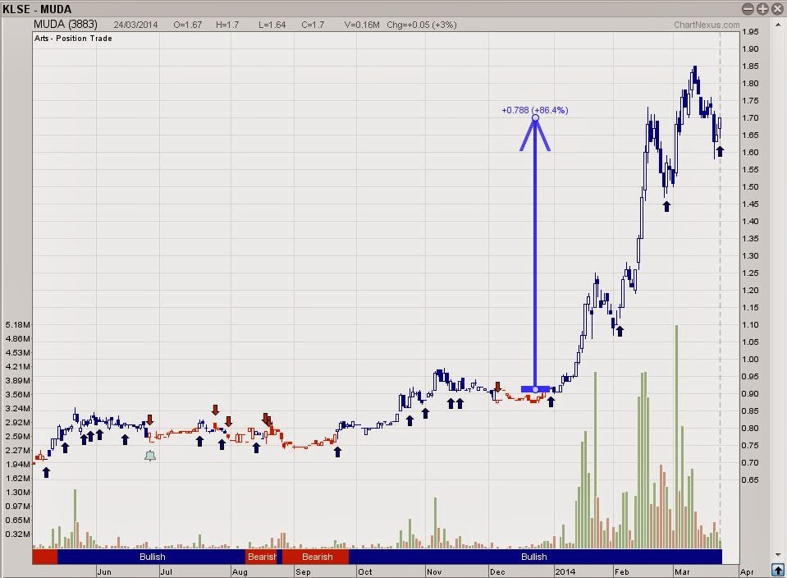Select the blue up arrow near the March high
Viewport: 787px width, 578px height.
point(720,150)
